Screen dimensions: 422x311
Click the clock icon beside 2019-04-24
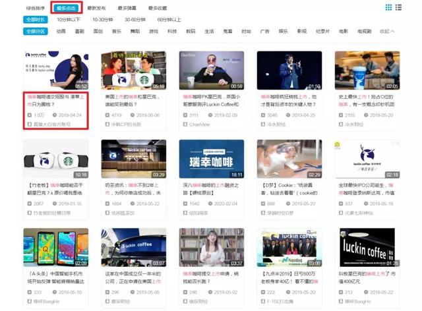55,115
